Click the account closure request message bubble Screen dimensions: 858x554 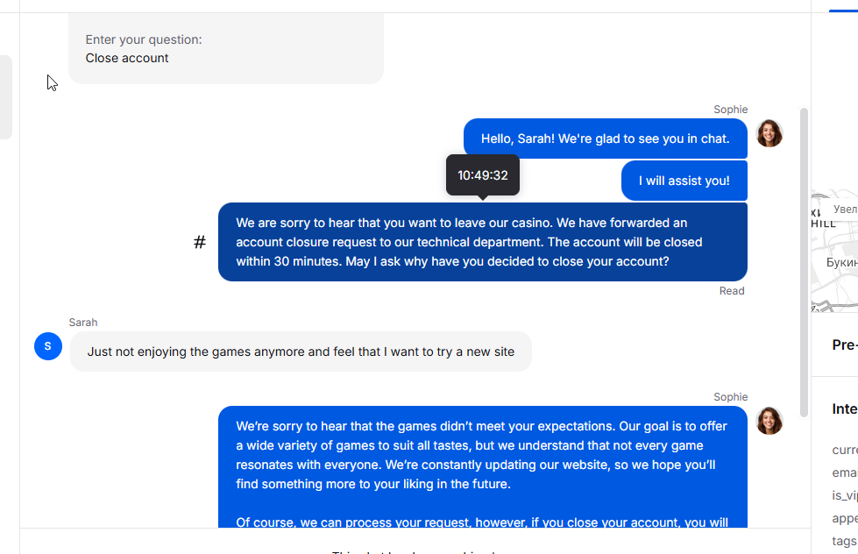pos(482,242)
